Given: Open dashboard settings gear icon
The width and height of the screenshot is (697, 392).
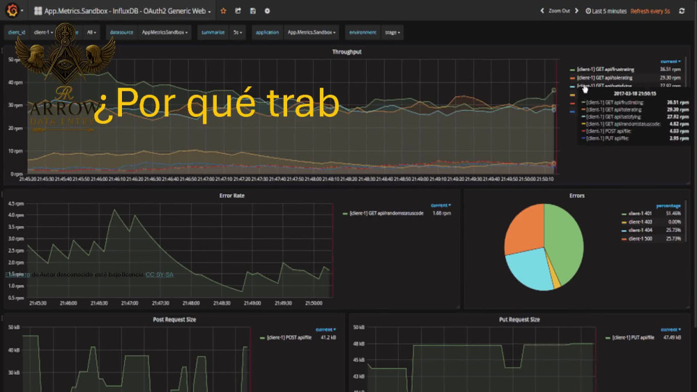Looking at the screenshot, I should (x=267, y=10).
